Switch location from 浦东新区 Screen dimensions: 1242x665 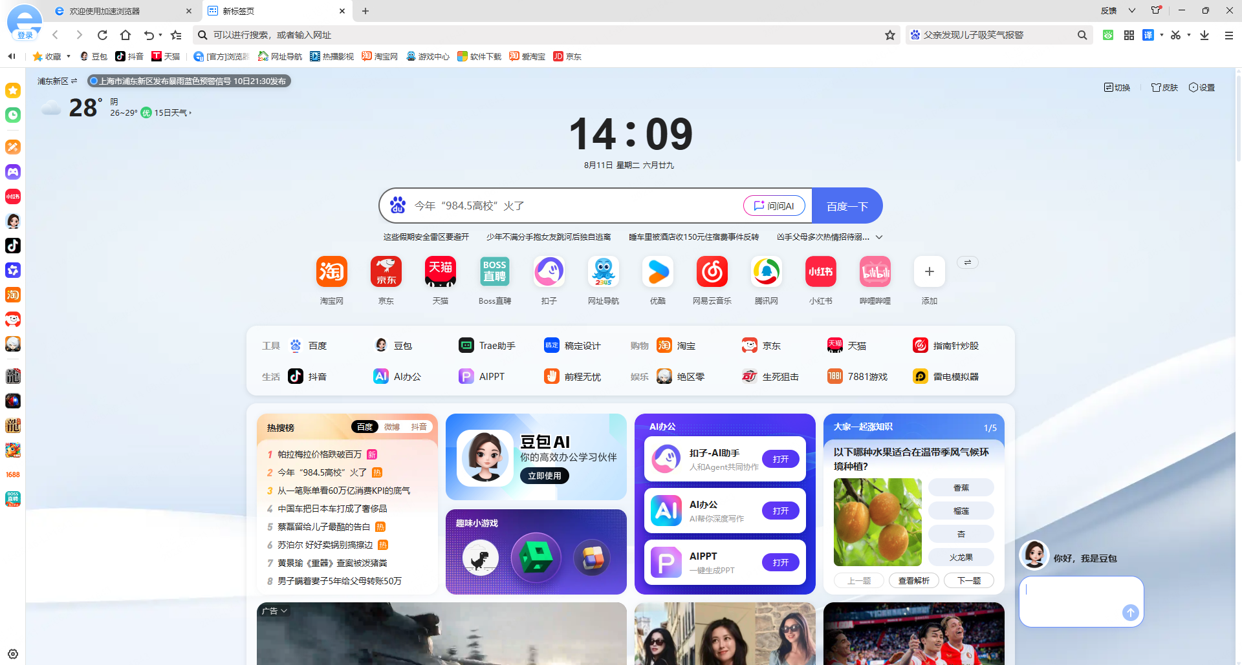click(58, 81)
